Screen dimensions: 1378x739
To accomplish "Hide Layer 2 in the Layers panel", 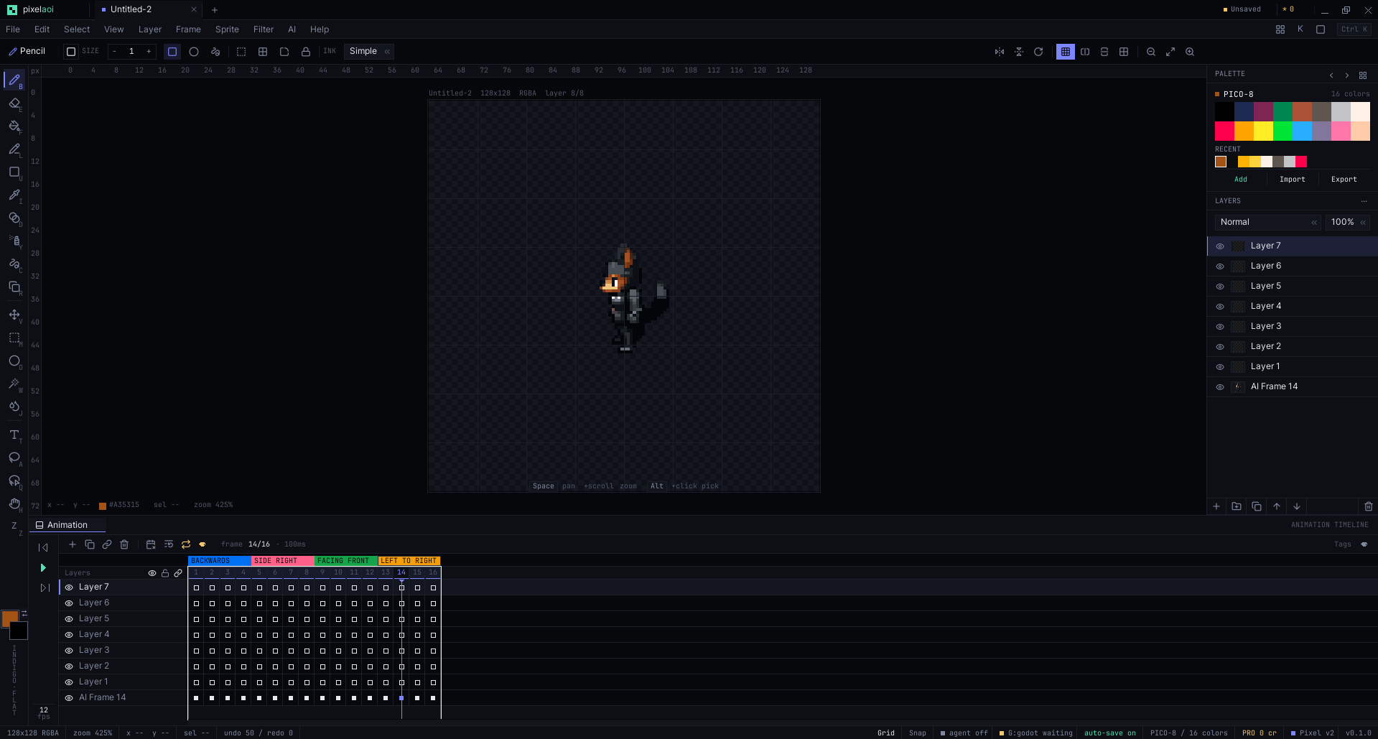I will (x=1220, y=347).
